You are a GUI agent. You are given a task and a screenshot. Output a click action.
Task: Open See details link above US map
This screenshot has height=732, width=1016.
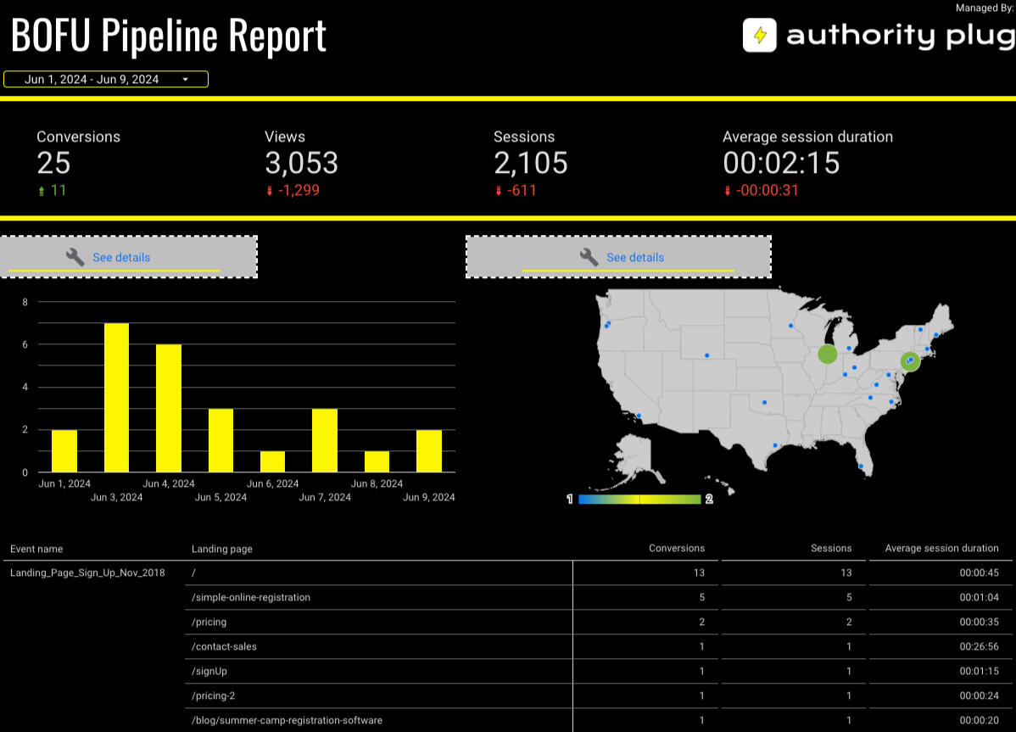[635, 257]
